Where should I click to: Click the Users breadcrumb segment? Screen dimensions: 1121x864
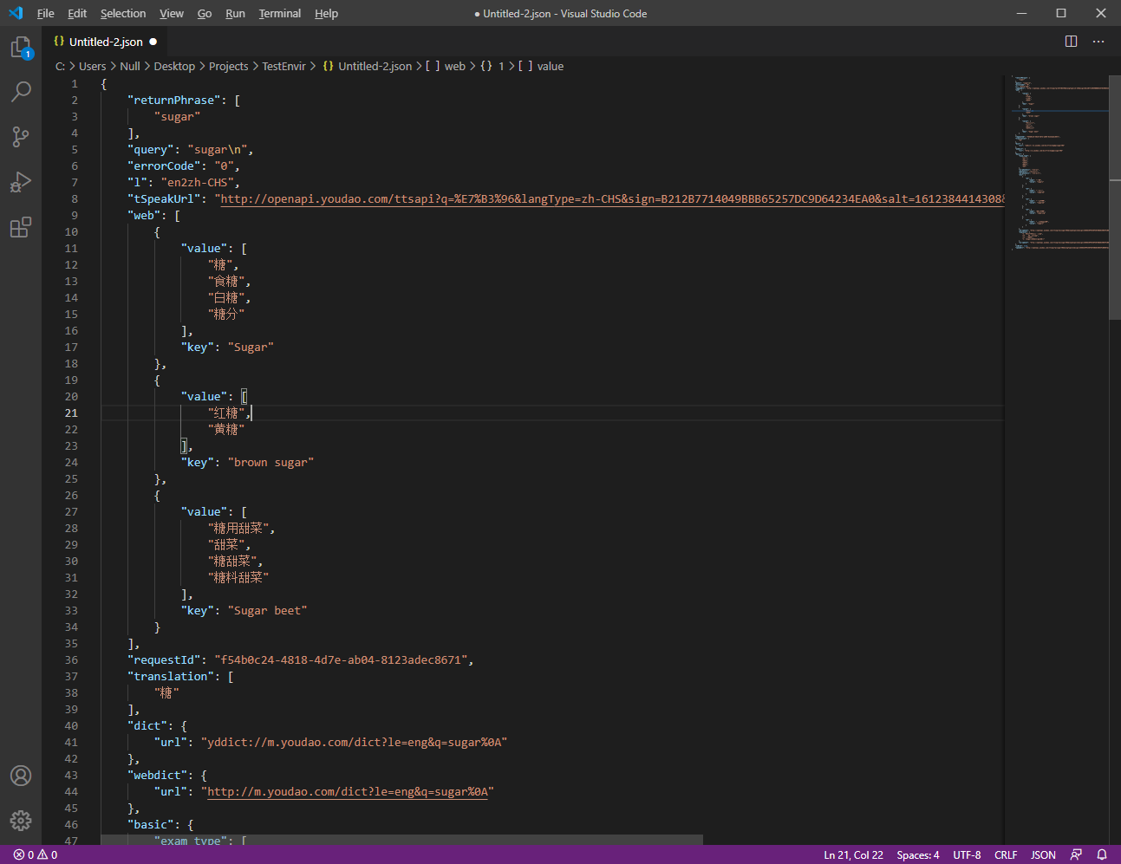(x=92, y=66)
